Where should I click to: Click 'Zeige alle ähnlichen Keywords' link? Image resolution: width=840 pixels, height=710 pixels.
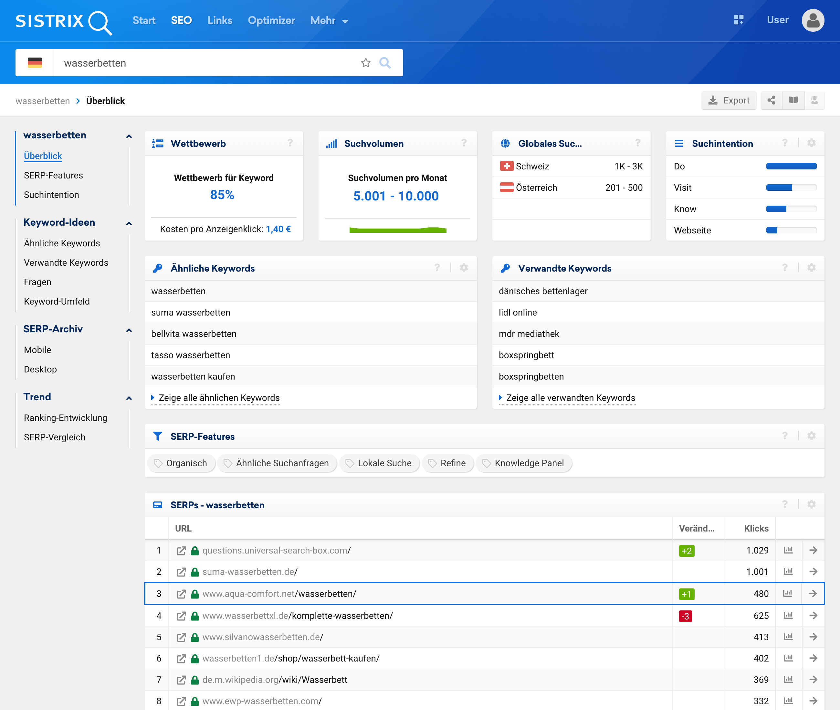click(219, 398)
